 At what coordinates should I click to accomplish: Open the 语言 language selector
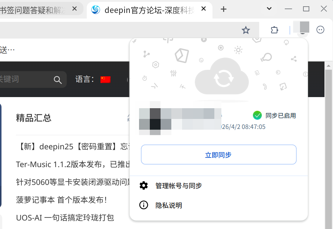tap(93, 80)
